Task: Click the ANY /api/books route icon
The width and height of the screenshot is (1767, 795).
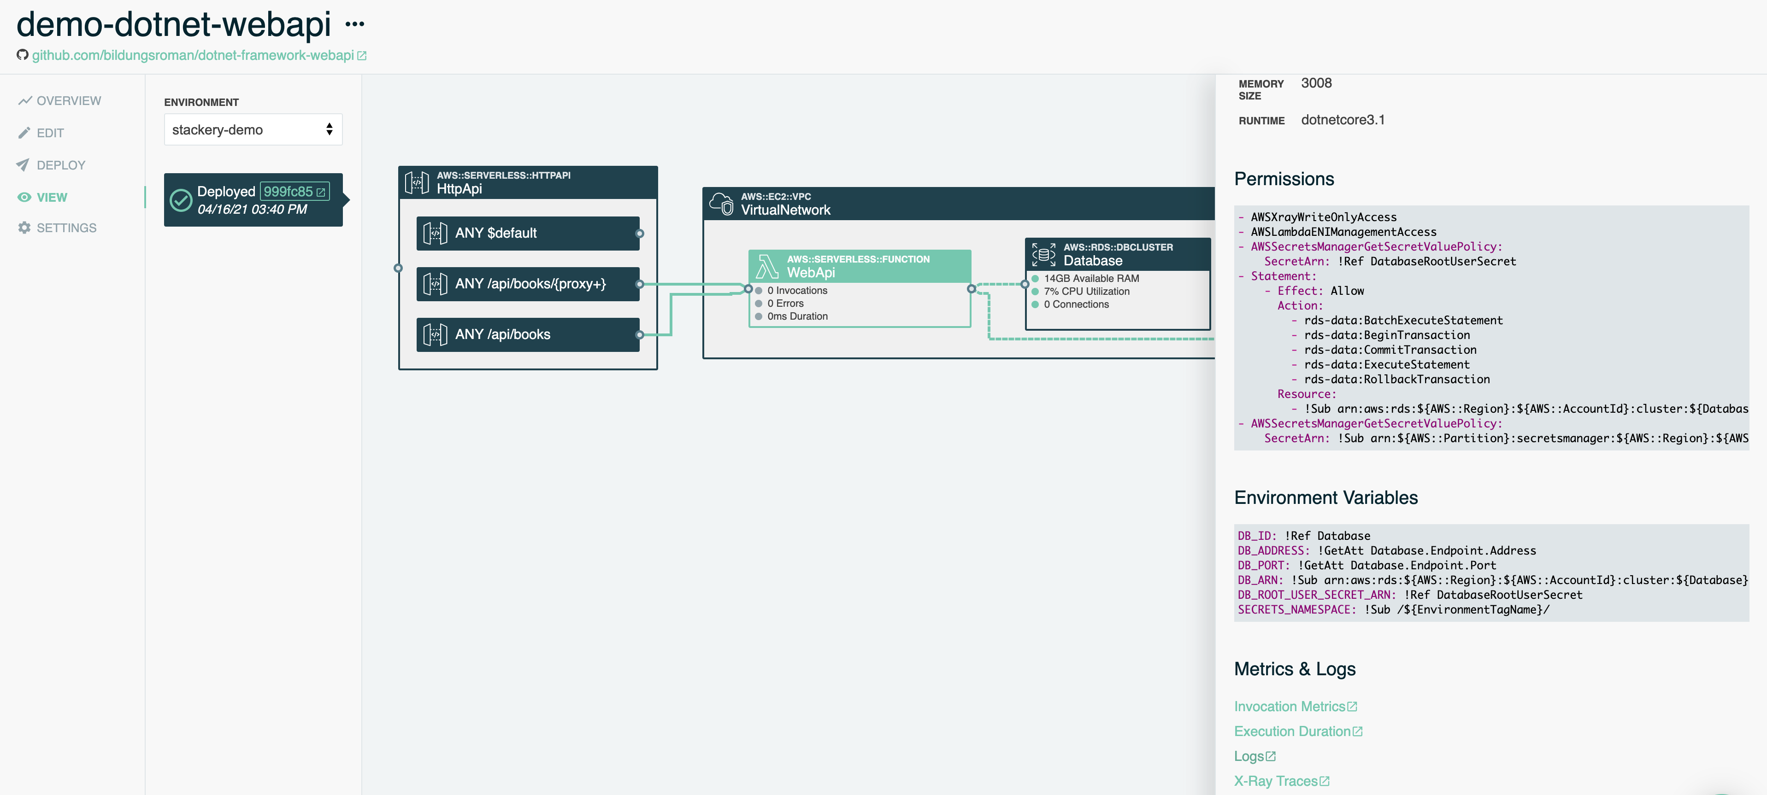Action: click(435, 335)
